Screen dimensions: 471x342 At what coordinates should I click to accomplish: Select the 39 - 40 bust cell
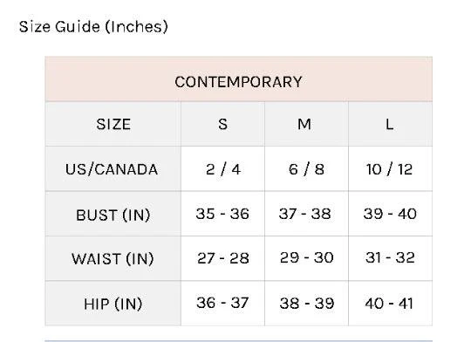coord(390,214)
